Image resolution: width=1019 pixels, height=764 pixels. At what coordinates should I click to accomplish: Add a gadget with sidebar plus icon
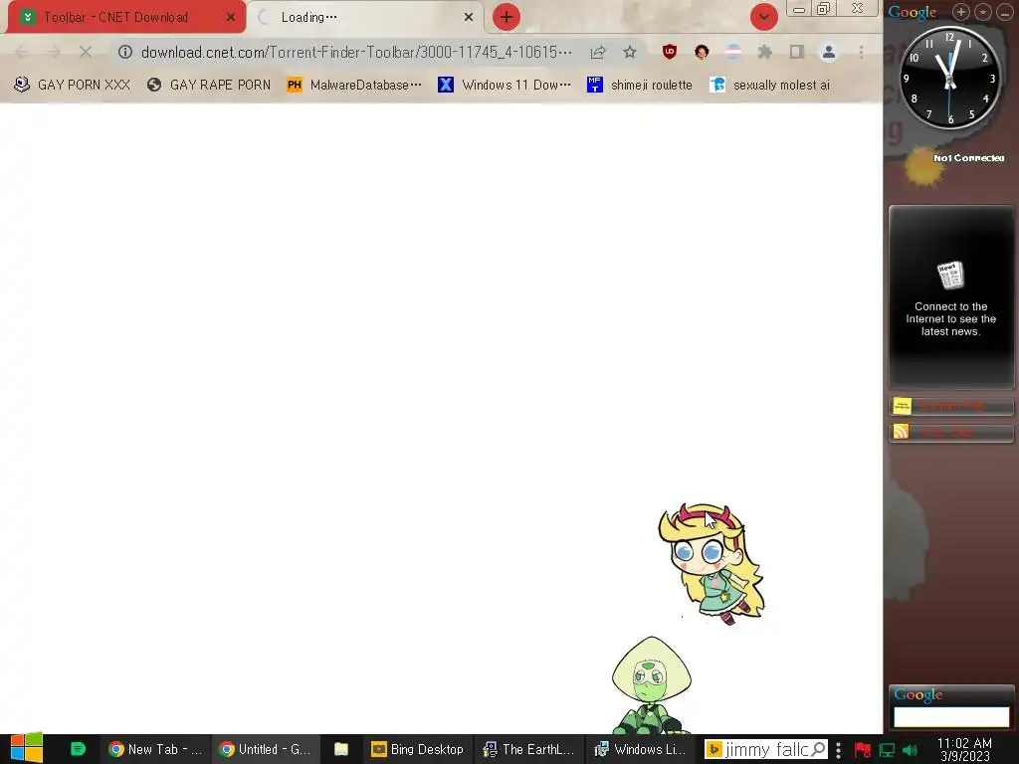[960, 12]
